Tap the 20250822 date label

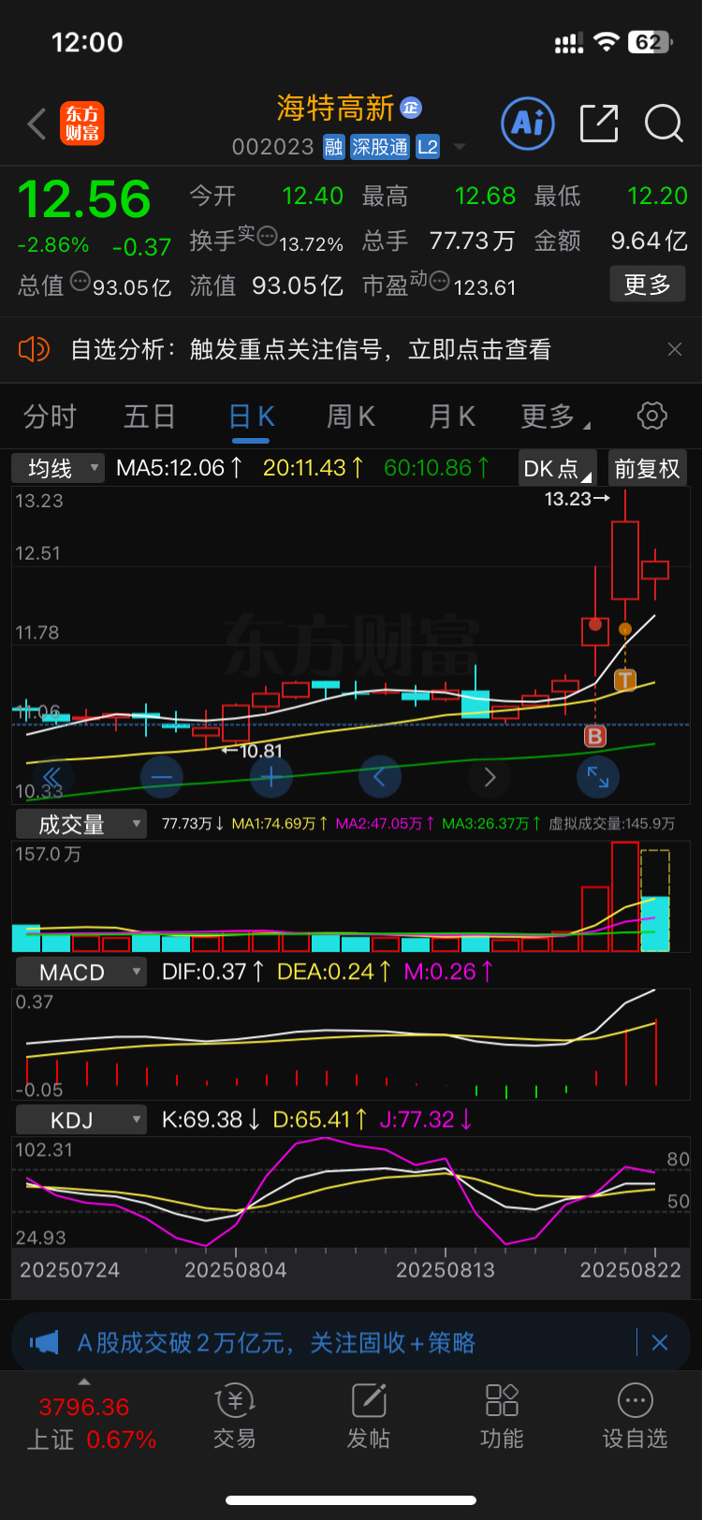click(630, 1270)
